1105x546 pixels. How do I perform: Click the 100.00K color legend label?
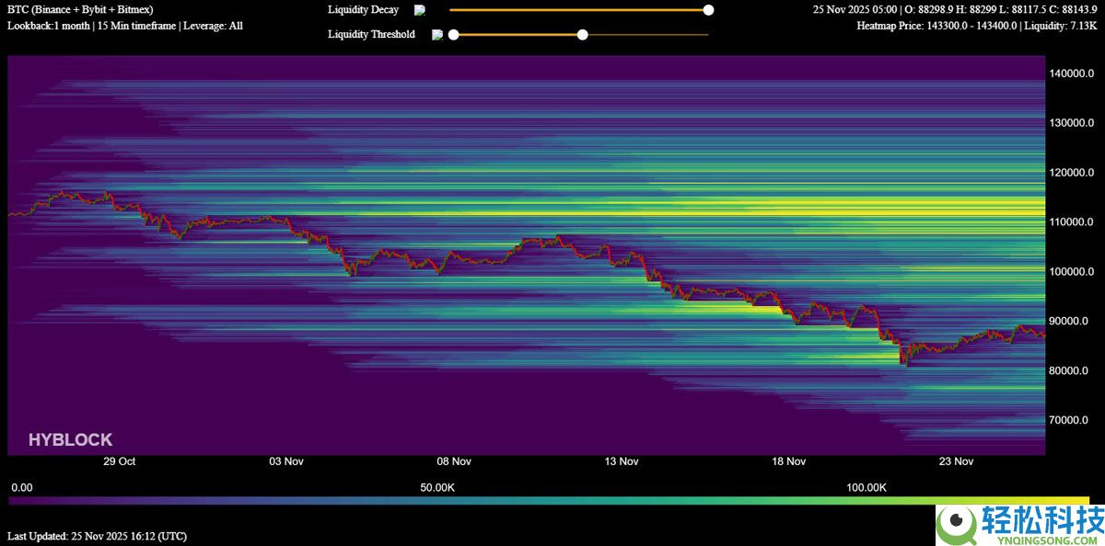tap(866, 487)
